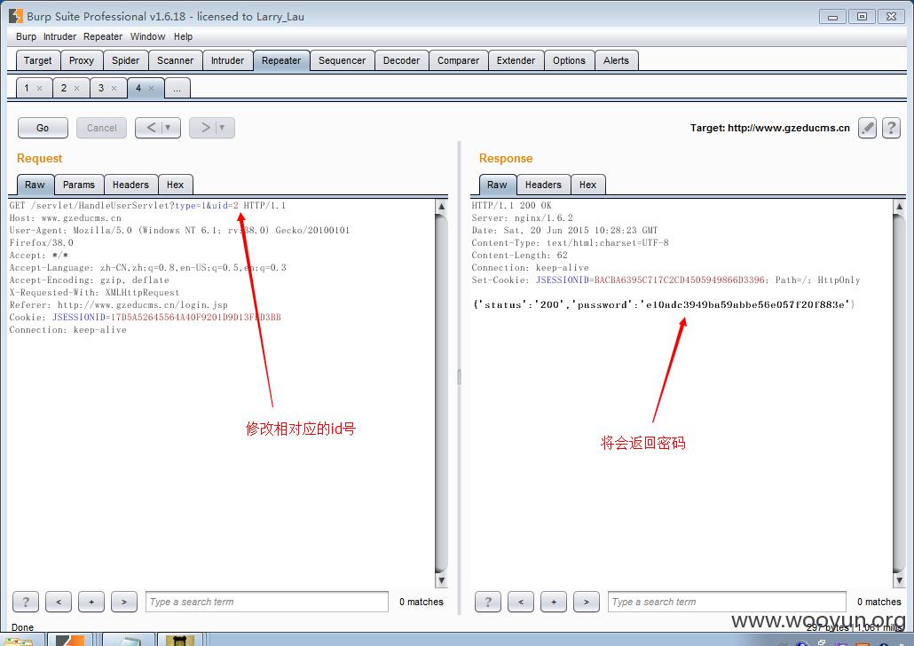Image resolution: width=914 pixels, height=646 pixels.
Task: Click the orange taskbar application icon
Action: coord(70,640)
